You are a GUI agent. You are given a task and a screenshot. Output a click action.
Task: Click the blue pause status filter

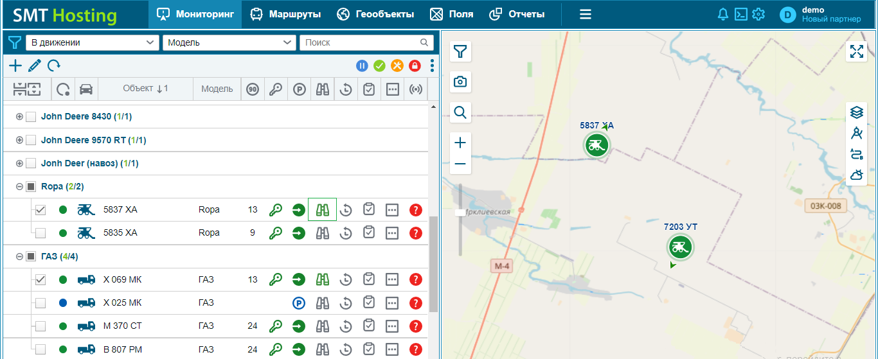click(363, 66)
